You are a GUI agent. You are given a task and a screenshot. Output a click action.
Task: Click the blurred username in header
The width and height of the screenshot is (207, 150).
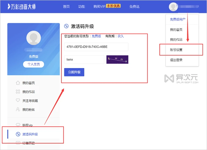coord(188,6)
